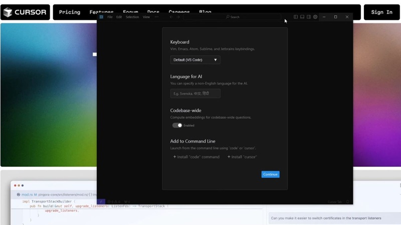Expand the overflow menu with three dots

(156, 17)
